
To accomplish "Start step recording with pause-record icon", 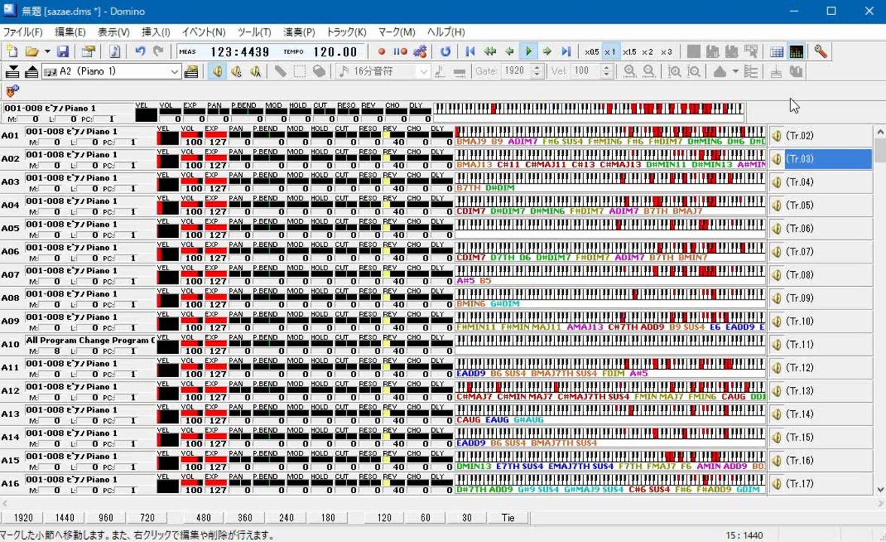I will [x=400, y=51].
